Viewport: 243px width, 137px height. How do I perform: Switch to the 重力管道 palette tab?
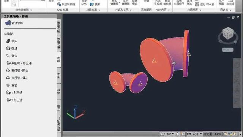click(59, 43)
